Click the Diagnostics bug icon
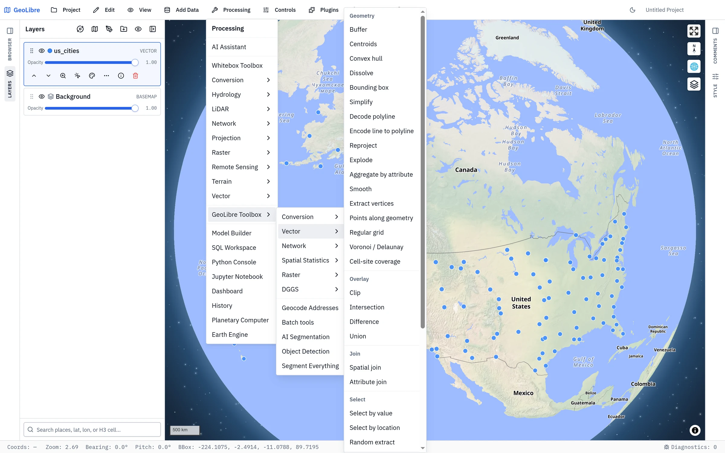The width and height of the screenshot is (725, 453). (x=666, y=447)
